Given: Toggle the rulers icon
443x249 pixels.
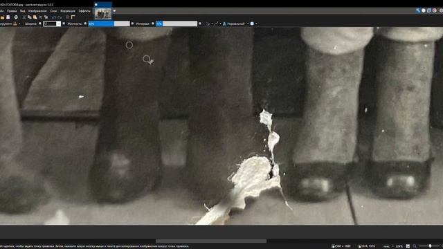Looking at the screenshot, I should 73,17.
